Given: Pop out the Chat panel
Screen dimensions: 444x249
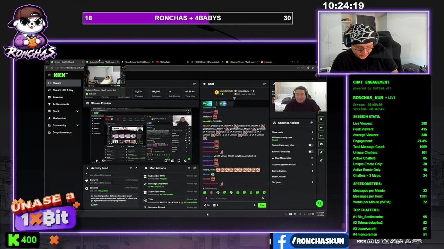Looking at the screenshot, I should pyautogui.click(x=264, y=84).
